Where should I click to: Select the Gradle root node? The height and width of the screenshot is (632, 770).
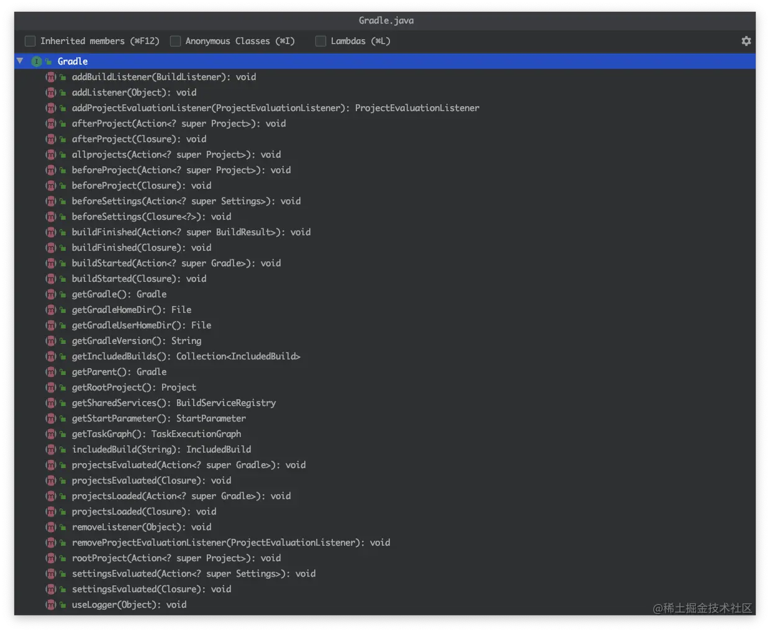click(73, 61)
